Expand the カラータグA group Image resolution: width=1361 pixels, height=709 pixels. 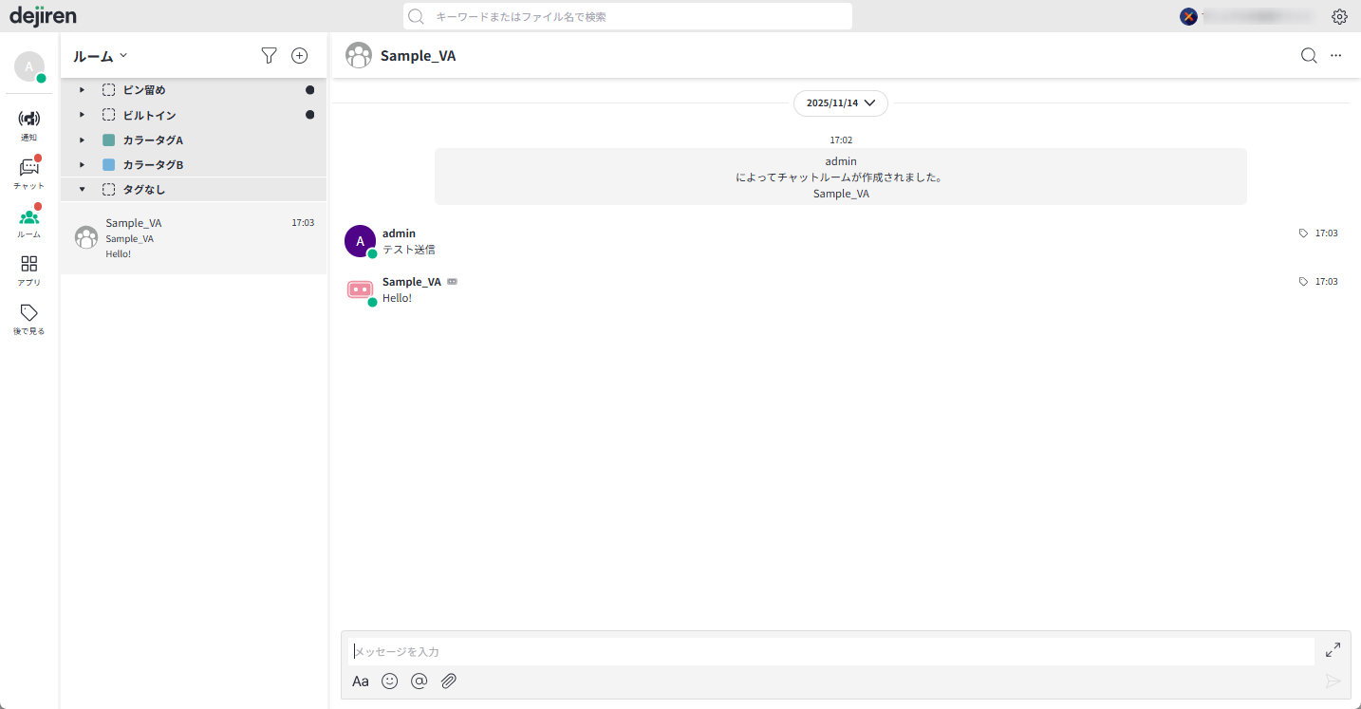pyautogui.click(x=82, y=140)
